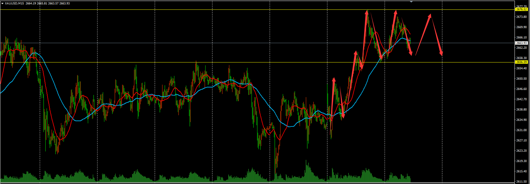Click the 2638.80 price scale label
This screenshot has height=184, width=530.
pos(522,109)
